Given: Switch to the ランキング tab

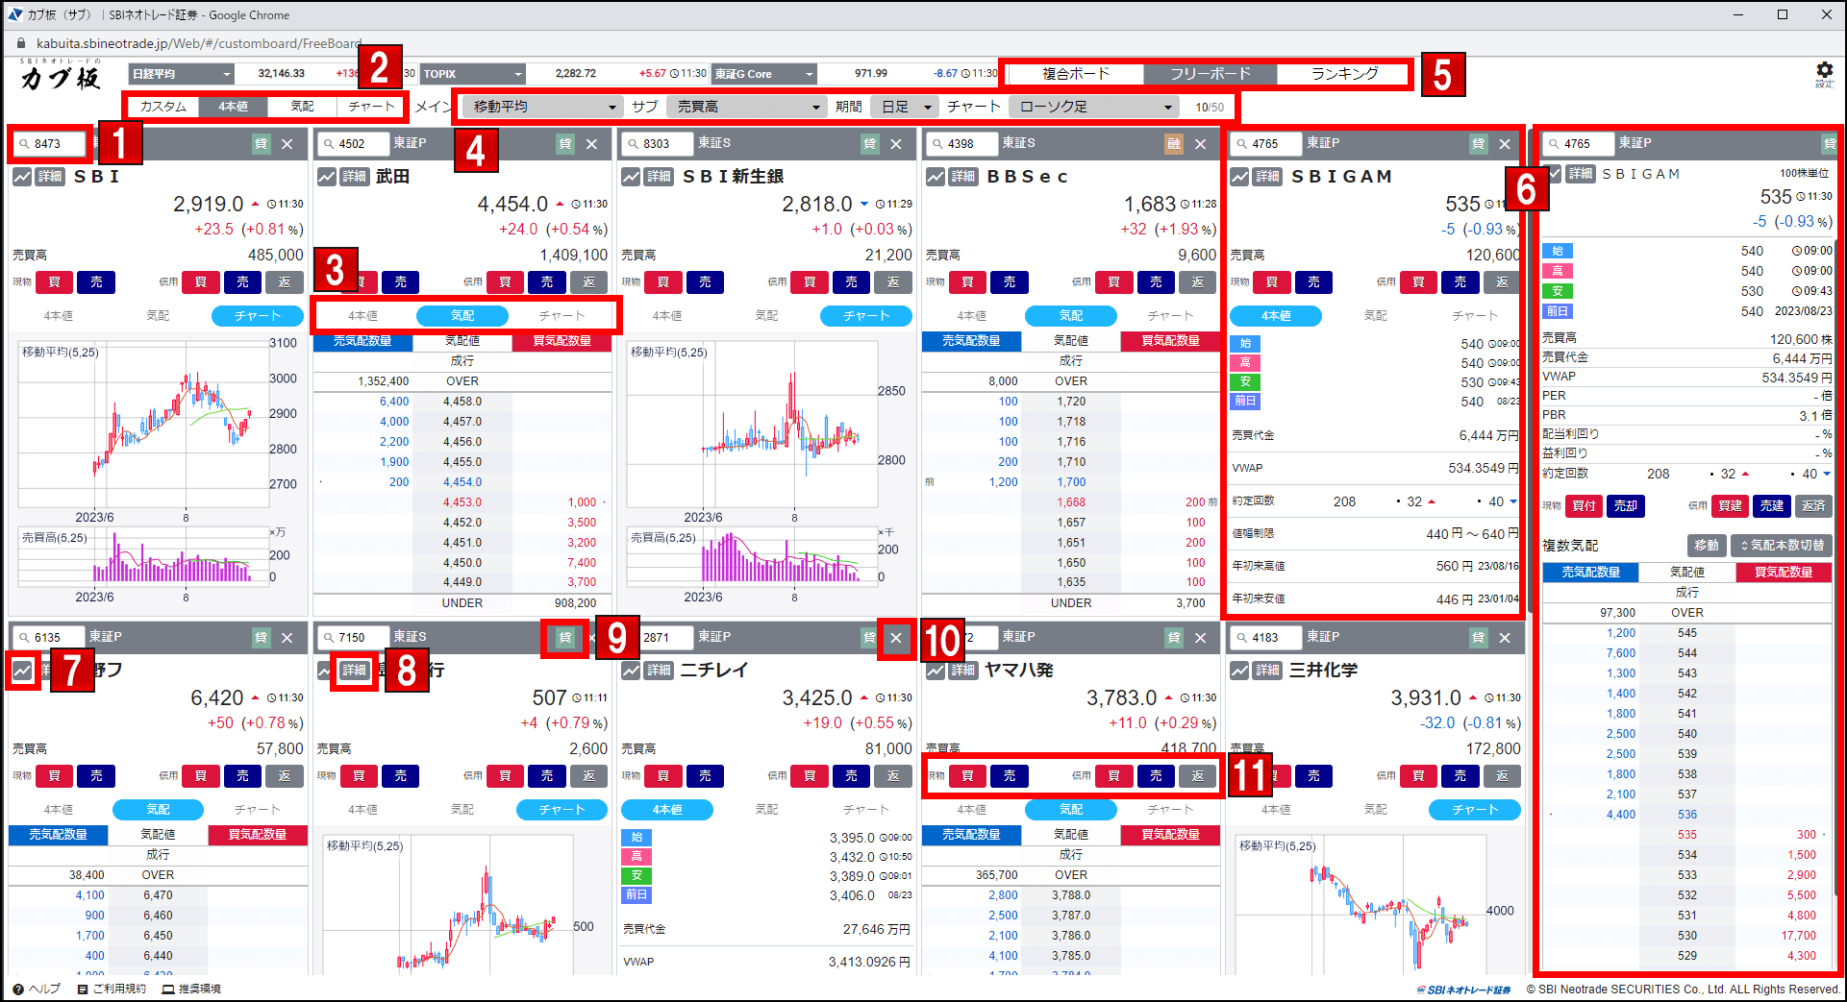Looking at the screenshot, I should point(1344,74).
